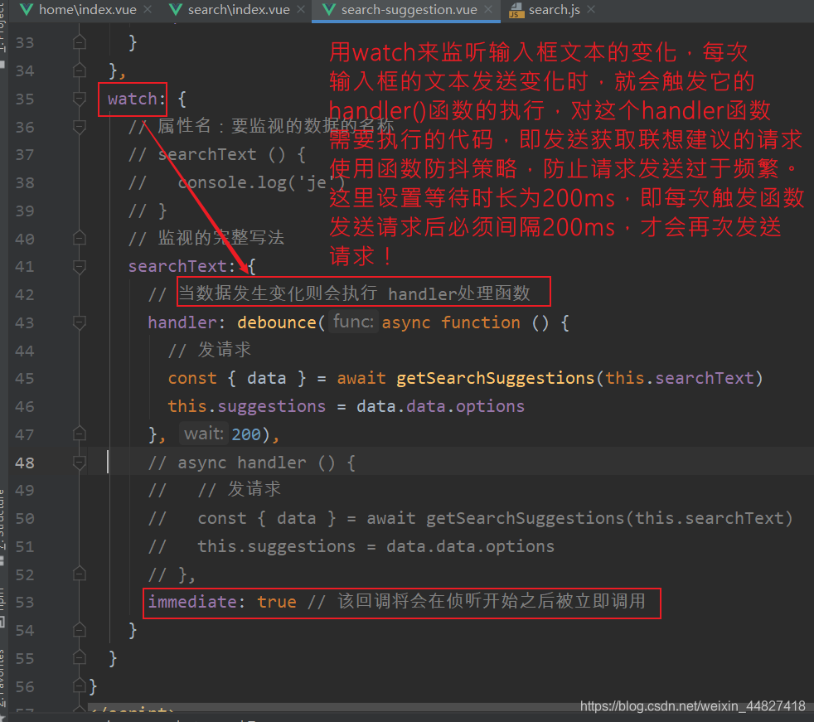Click 'immediate' property on line 53
This screenshot has width=814, height=722.
[192, 602]
